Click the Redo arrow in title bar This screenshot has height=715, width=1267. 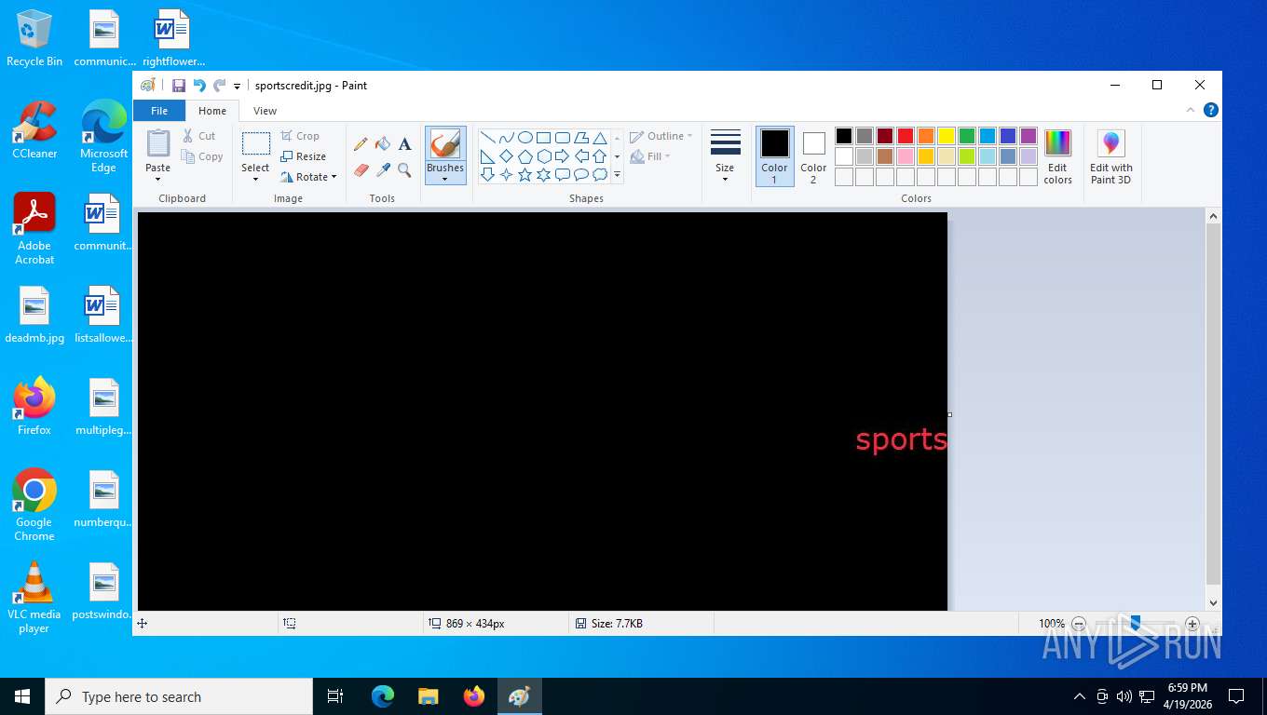pos(220,86)
